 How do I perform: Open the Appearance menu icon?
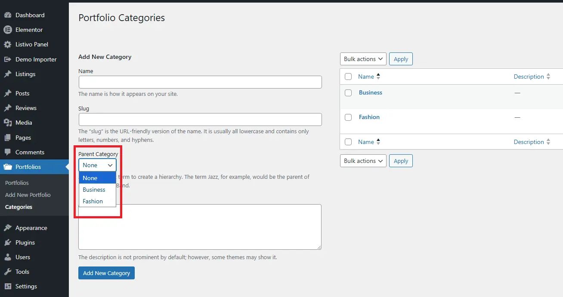(x=8, y=228)
